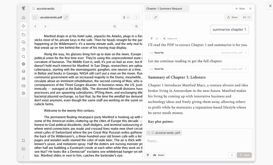Open the terminal icon in the lower sidebar
This screenshot has width=273, height=165.
(23, 149)
